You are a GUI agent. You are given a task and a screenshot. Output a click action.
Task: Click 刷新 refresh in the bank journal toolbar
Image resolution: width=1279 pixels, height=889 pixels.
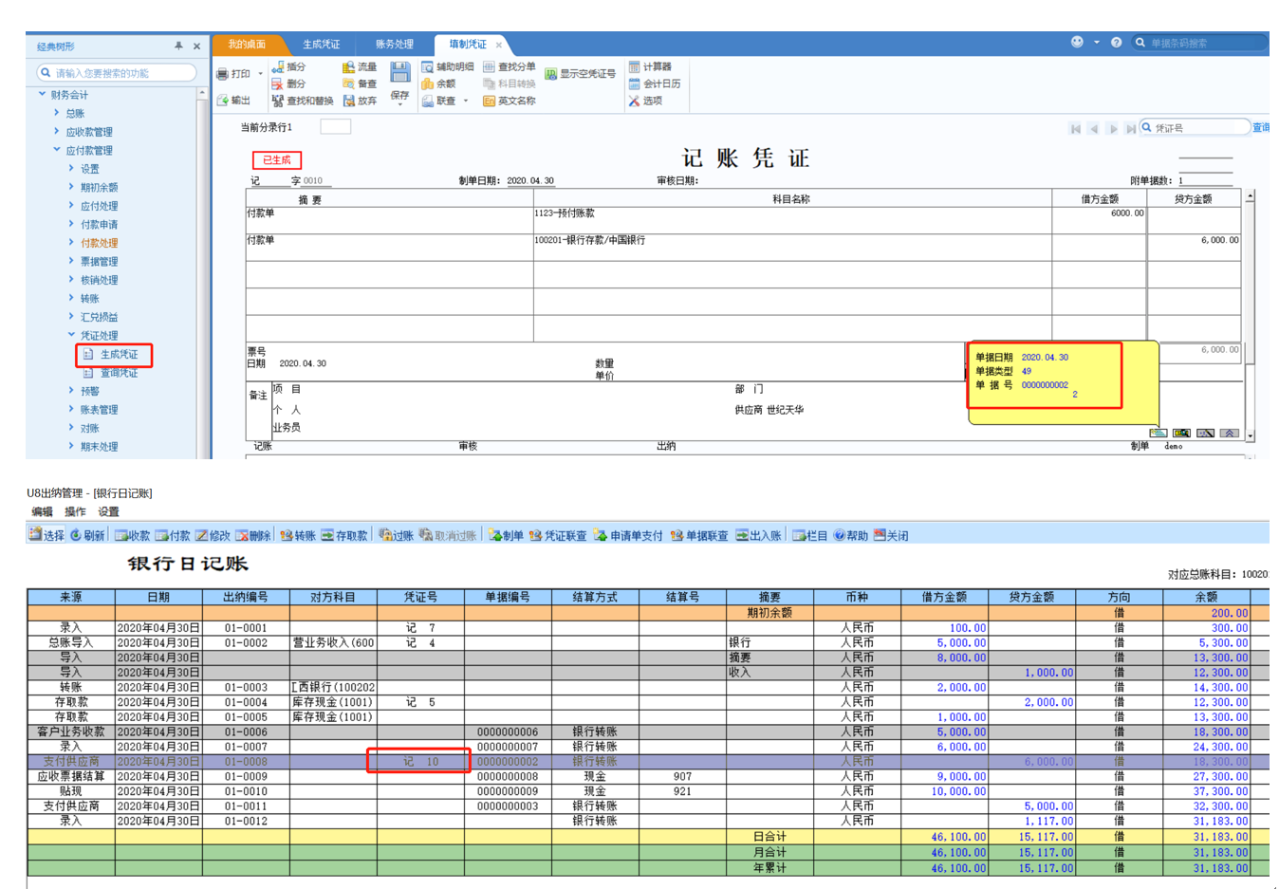coord(87,535)
